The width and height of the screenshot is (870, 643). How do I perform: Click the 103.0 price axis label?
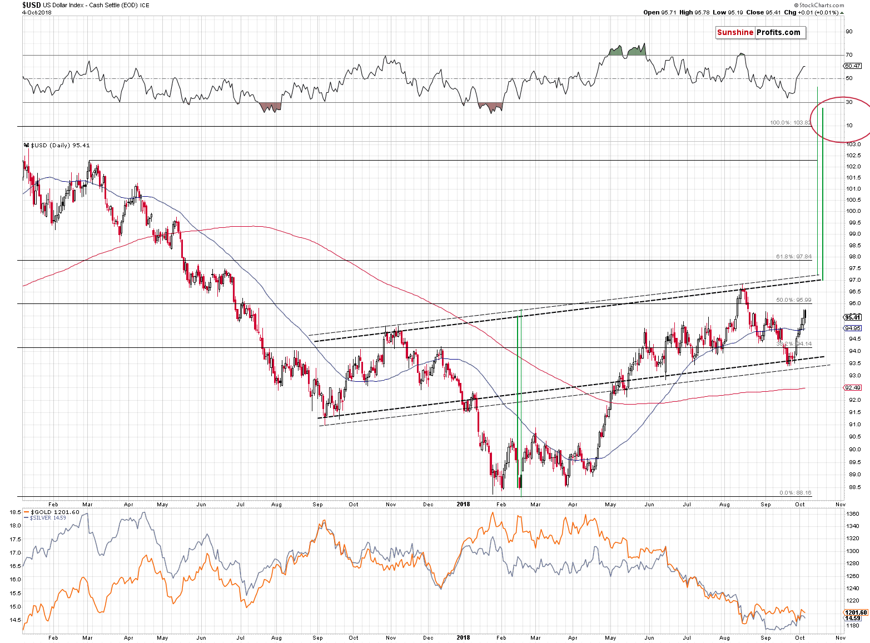[853, 144]
